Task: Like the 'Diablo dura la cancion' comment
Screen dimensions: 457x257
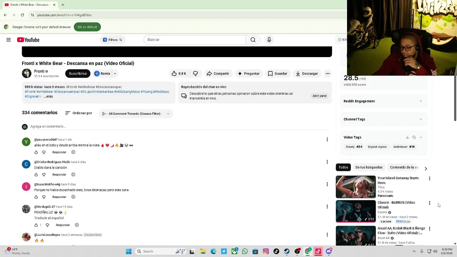Action: 36,175
